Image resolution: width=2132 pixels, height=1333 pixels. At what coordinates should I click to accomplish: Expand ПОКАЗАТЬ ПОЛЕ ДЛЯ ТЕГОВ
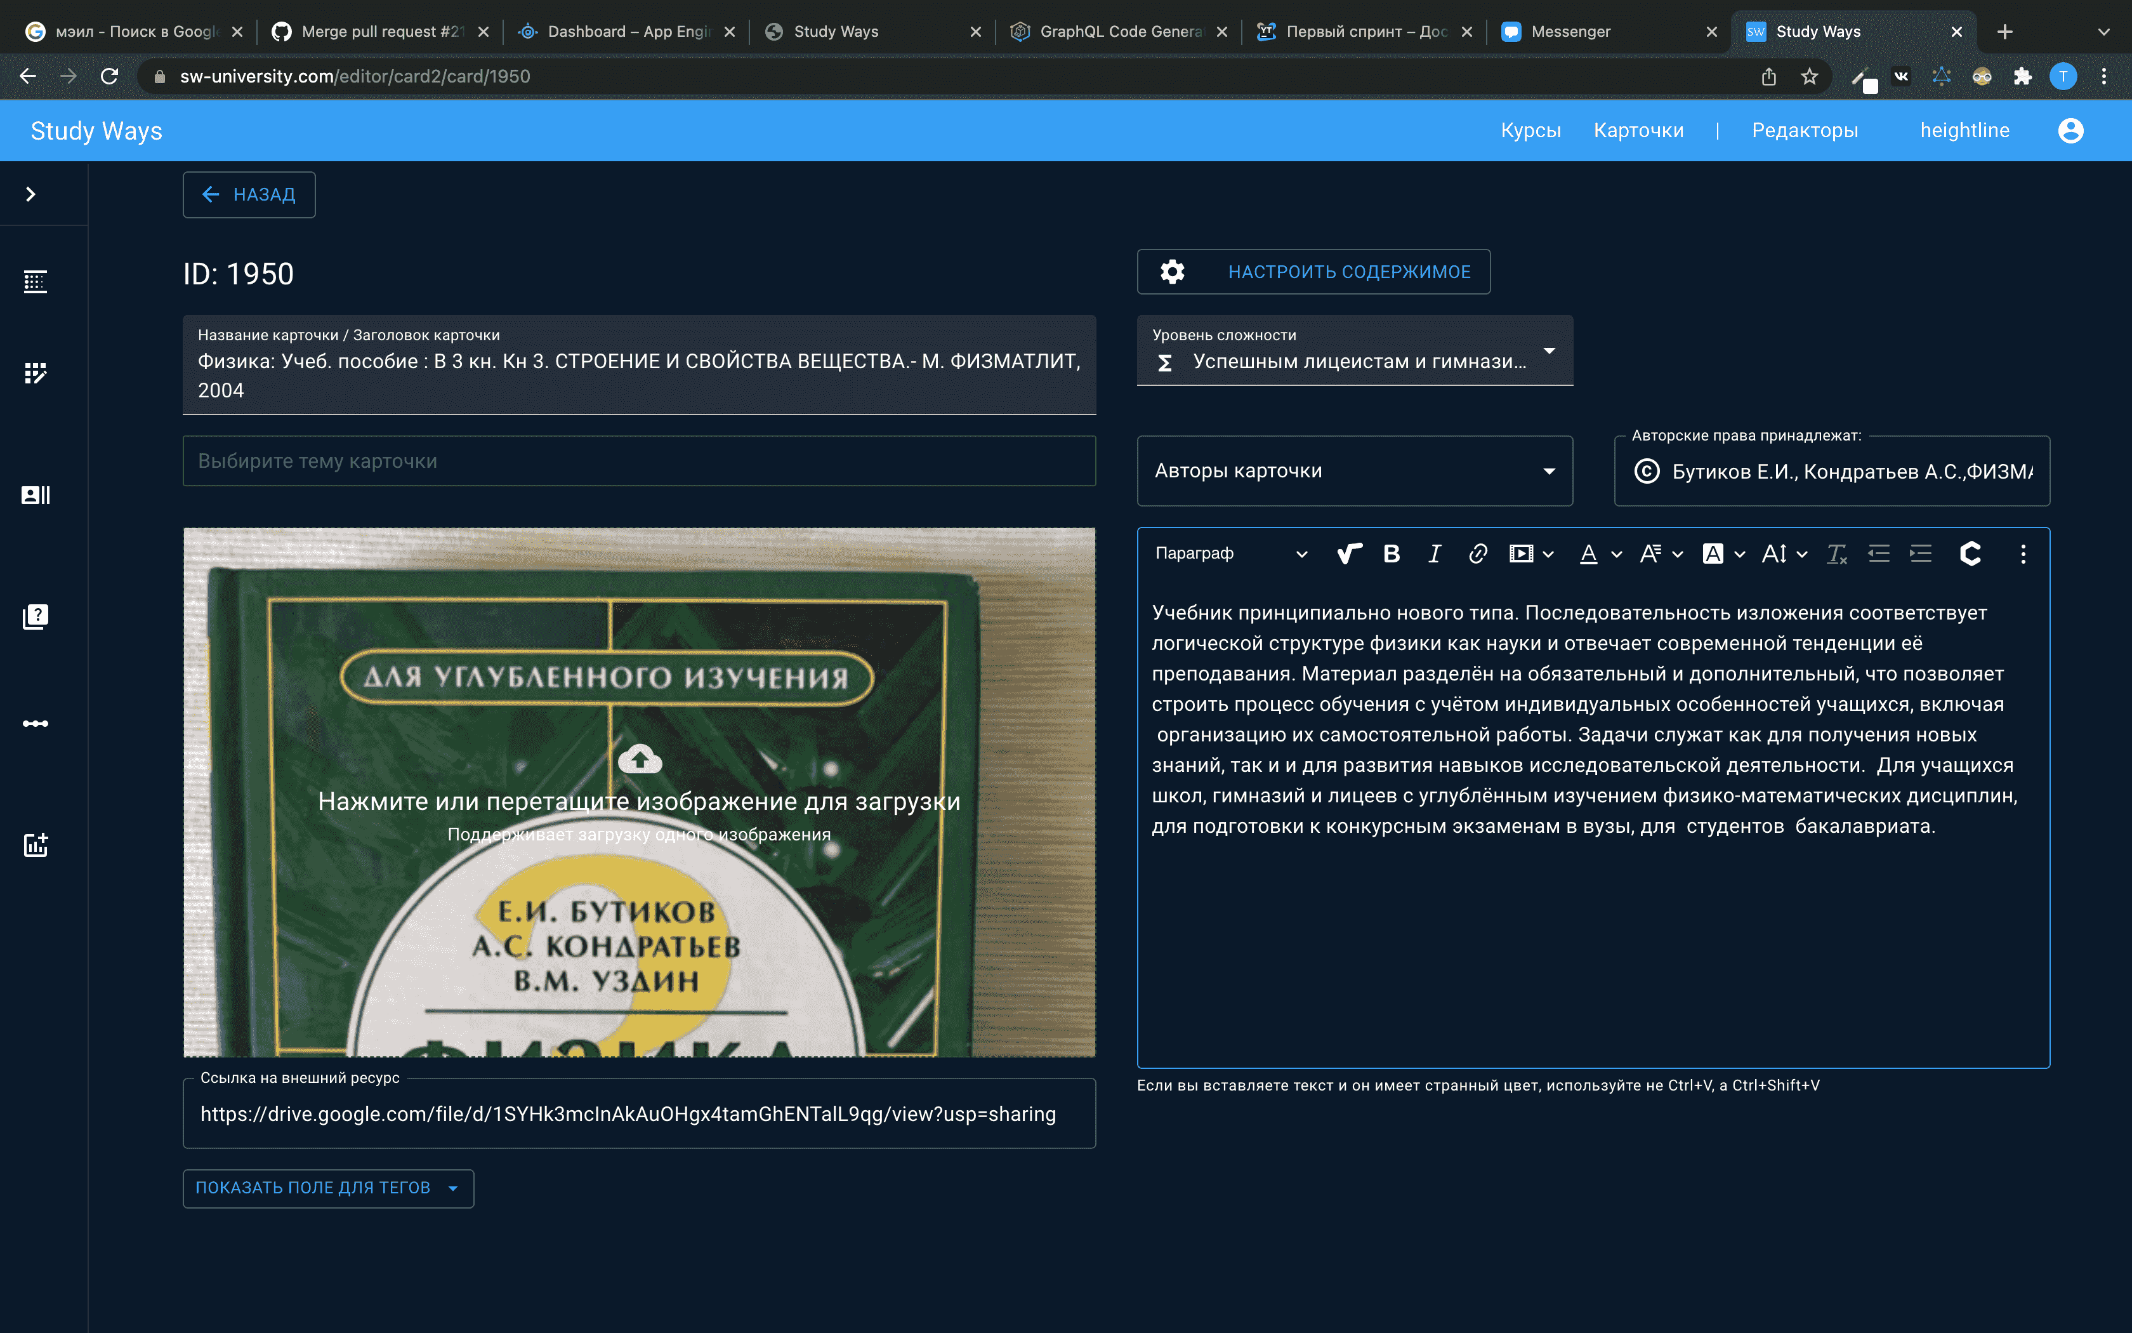pos(327,1188)
